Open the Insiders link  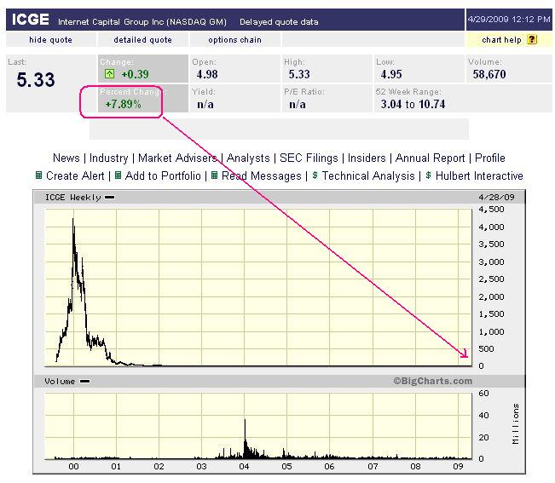tap(367, 158)
